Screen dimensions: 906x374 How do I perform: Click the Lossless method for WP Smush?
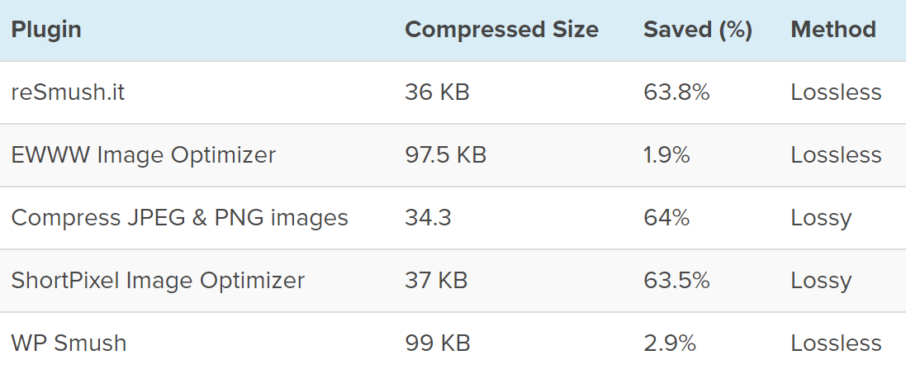tap(836, 343)
